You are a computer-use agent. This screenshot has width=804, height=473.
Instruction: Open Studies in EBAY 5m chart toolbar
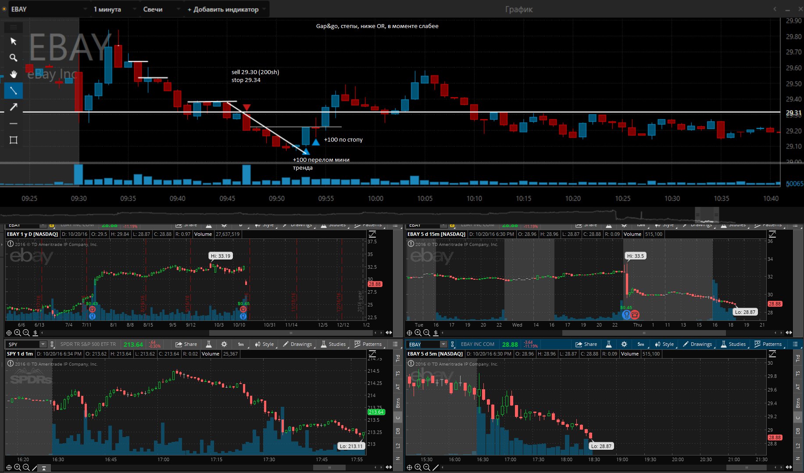(x=733, y=344)
